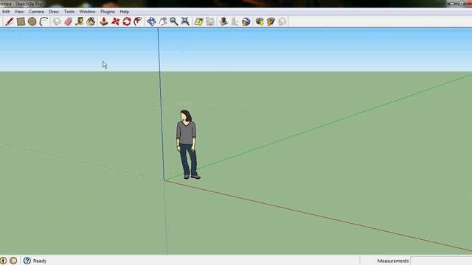Viewport: 472px width, 265px height.
Task: Select the Tape Measure tool
Action: 80,21
